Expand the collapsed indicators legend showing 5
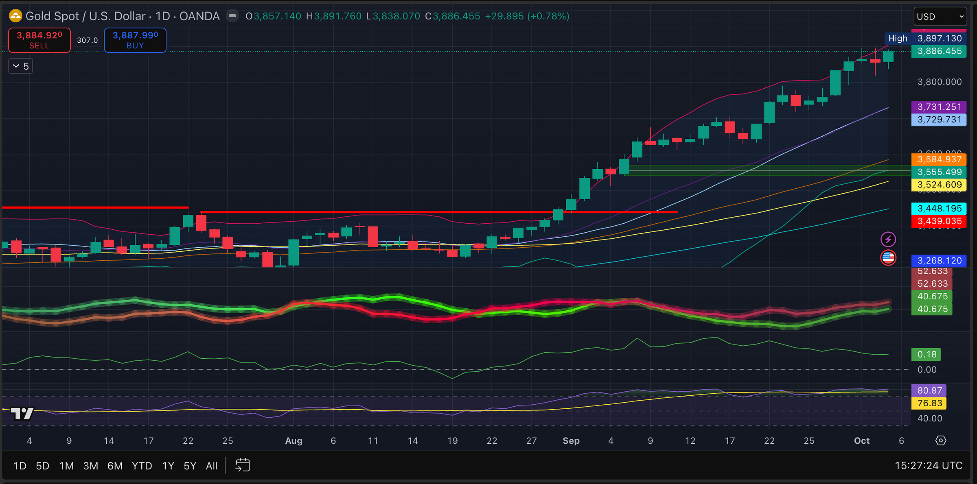Viewport: 977px width, 484px height. (20, 66)
